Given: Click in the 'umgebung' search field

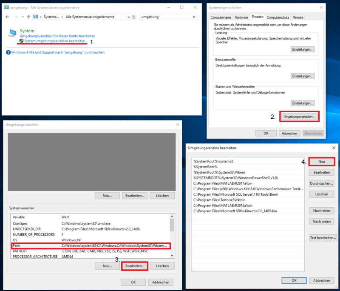Looking at the screenshot, I should pyautogui.click(x=166, y=17).
